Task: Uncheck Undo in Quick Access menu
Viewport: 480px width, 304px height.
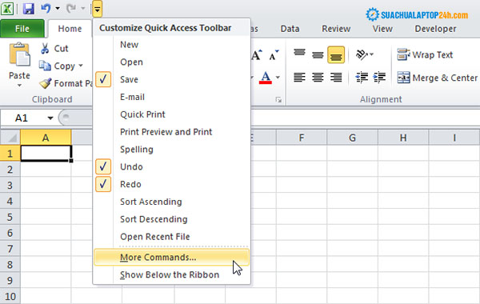Action: 103,167
